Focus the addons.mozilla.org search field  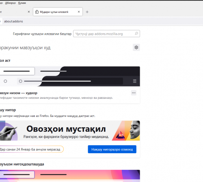[106, 34]
